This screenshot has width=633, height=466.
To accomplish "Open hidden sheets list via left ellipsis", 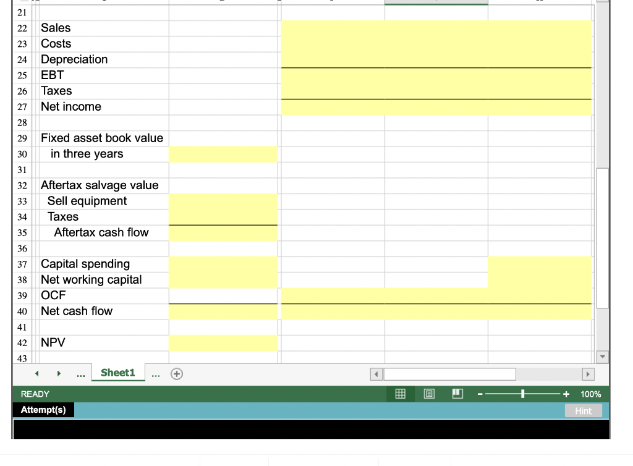I will (x=80, y=373).
